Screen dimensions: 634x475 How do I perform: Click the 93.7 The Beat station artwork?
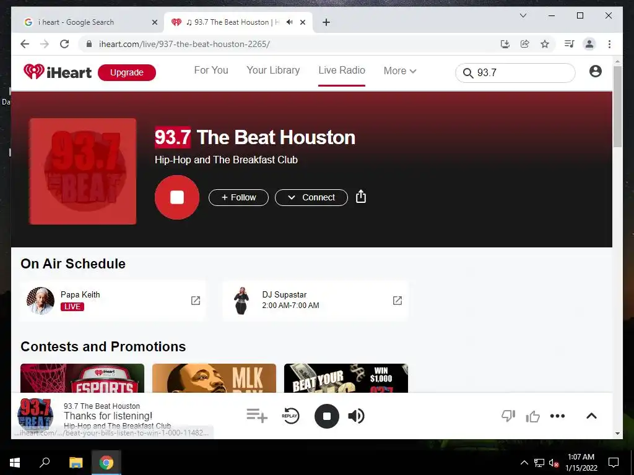pos(83,171)
